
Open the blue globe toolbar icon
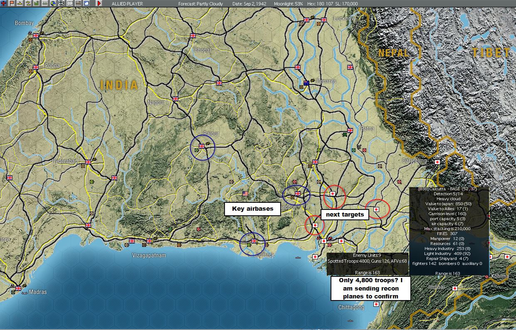point(53,3)
